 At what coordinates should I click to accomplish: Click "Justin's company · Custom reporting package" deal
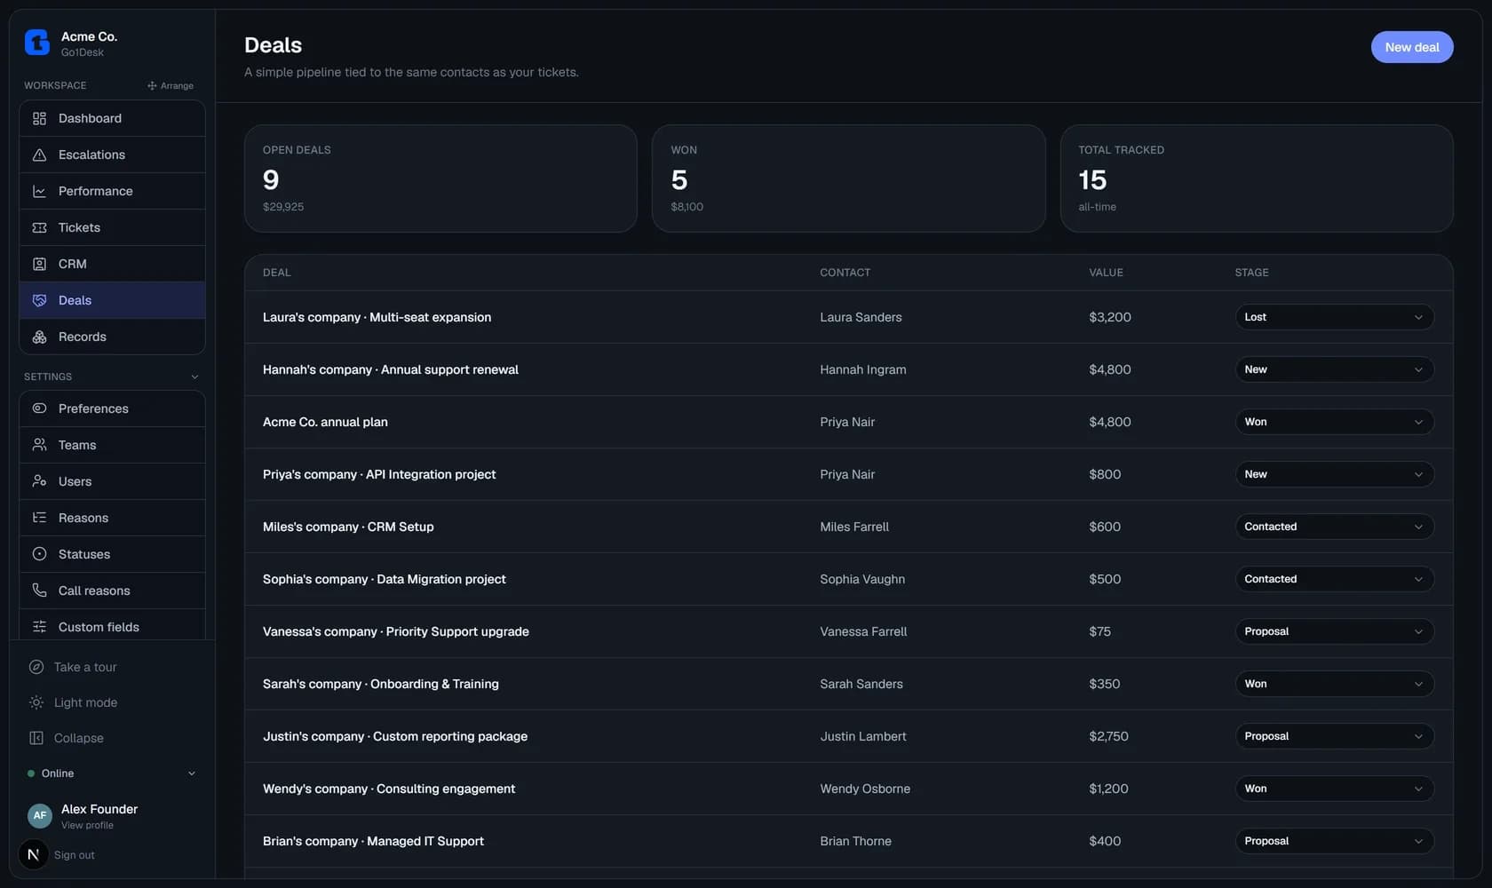click(x=395, y=736)
